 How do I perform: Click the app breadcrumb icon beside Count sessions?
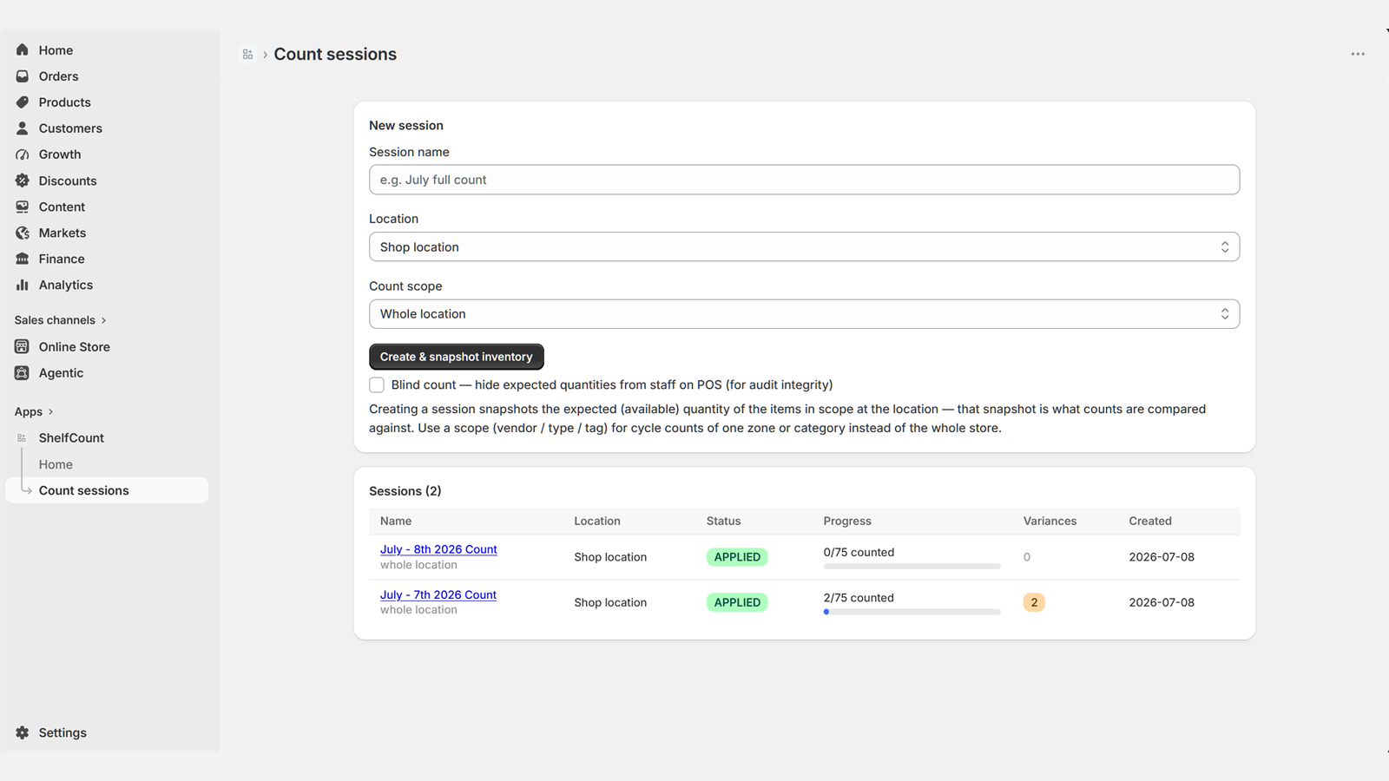[x=247, y=55]
